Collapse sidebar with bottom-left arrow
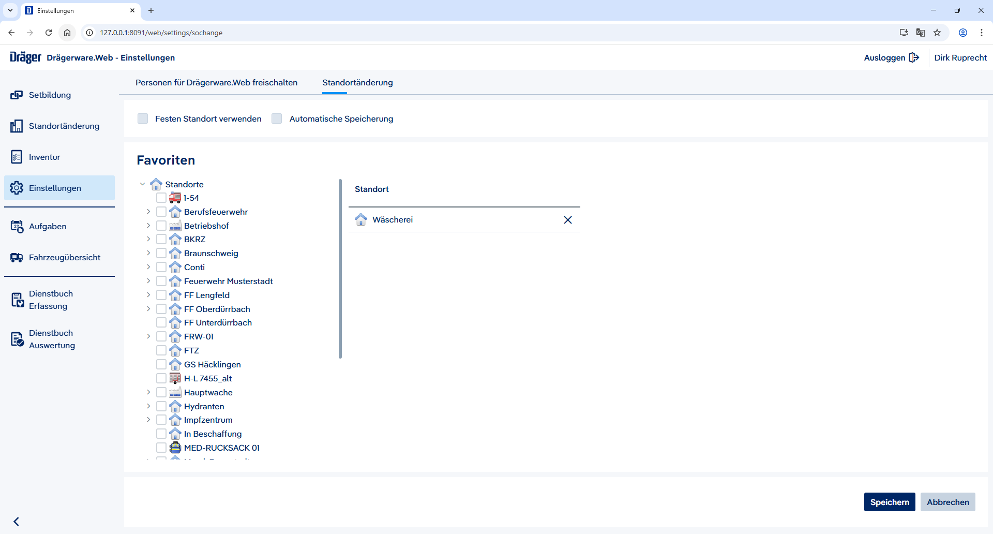993x534 pixels. pyautogui.click(x=17, y=522)
